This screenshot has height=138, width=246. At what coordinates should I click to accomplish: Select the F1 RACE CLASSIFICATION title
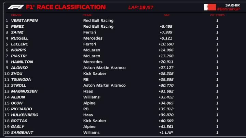66,7
